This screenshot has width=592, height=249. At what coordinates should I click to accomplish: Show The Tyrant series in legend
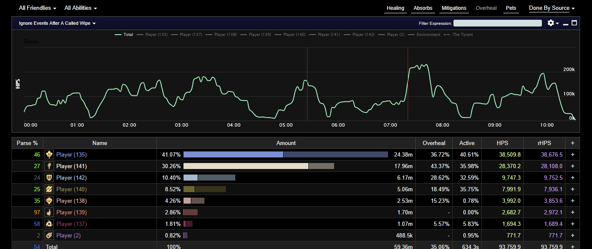click(x=458, y=35)
